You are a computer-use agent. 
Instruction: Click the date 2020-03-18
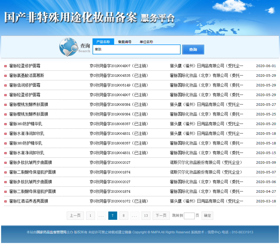(x=266, y=201)
